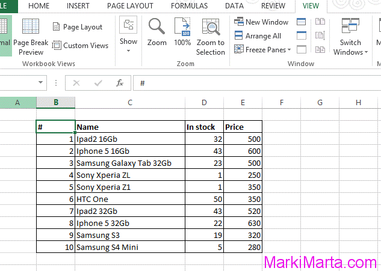The image size is (381, 271).
Task: Reset zoom to 100%
Action: point(182,32)
